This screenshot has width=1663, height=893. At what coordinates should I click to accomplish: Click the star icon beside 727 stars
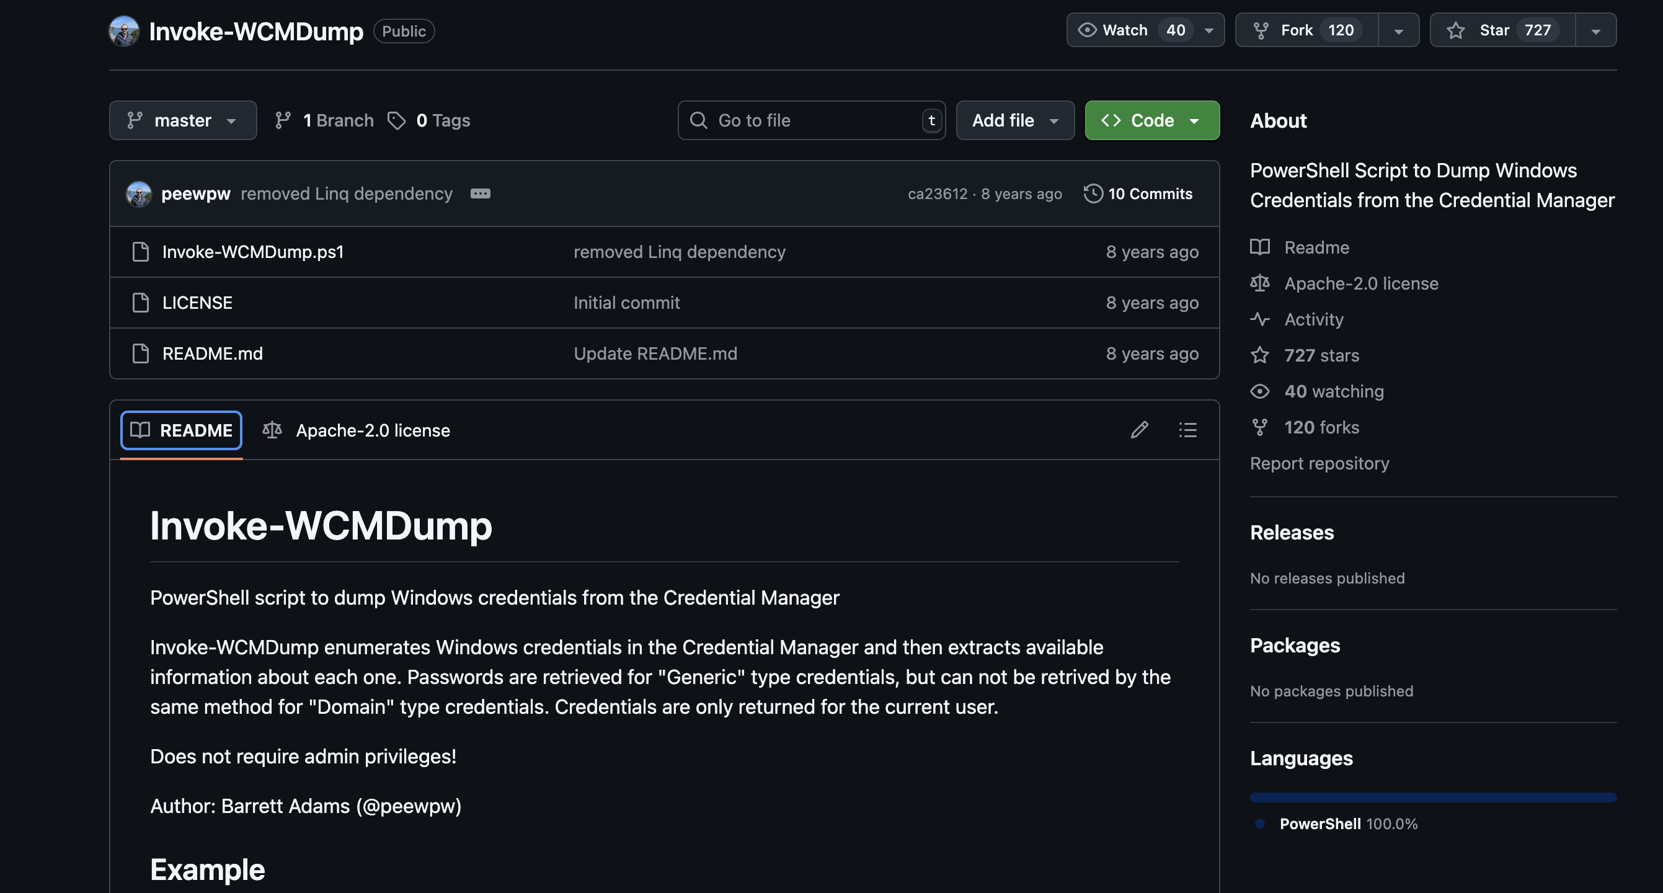pos(1259,355)
